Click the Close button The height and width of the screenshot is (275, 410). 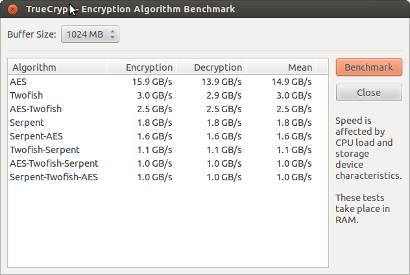point(368,93)
